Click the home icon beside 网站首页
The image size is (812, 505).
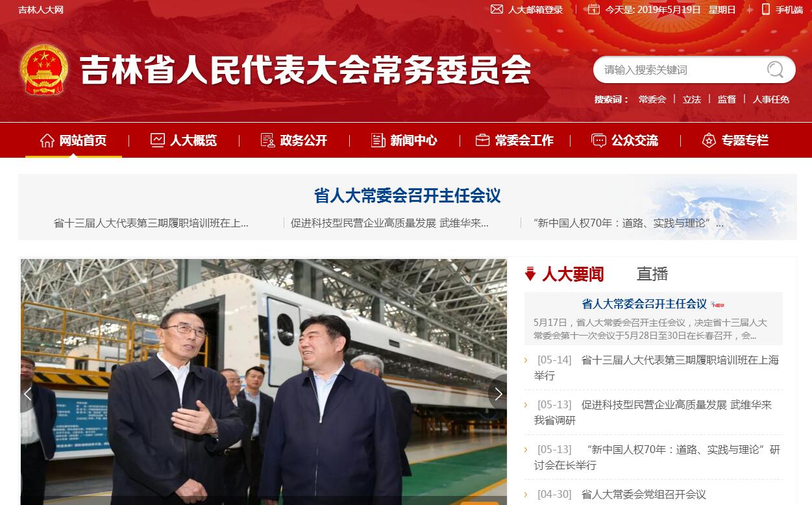[47, 140]
